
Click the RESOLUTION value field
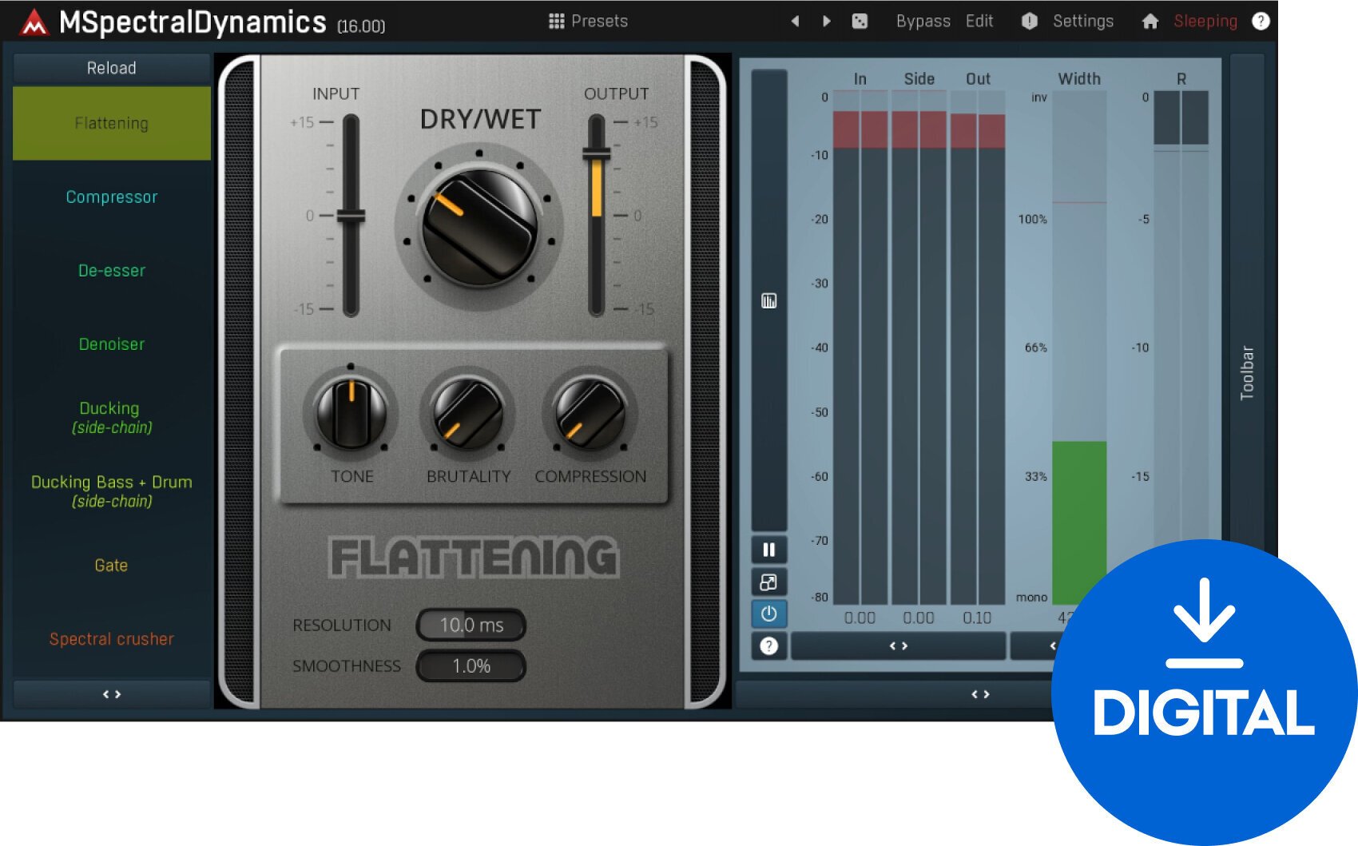click(x=471, y=626)
